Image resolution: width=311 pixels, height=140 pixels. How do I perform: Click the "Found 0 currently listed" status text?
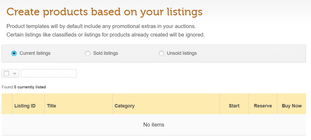point(24,87)
